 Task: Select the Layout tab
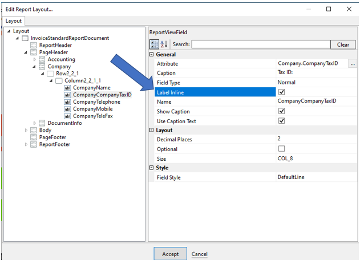(13, 21)
